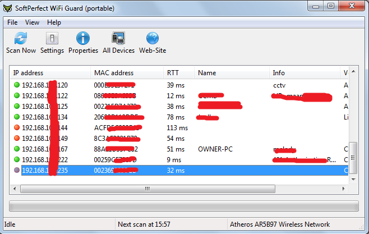Sort by the RTT column header
This screenshot has width=369, height=234.
point(179,73)
